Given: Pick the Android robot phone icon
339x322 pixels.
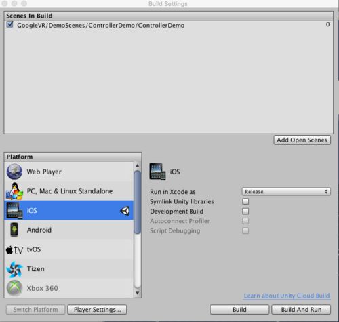Looking at the screenshot, I should click(14, 230).
